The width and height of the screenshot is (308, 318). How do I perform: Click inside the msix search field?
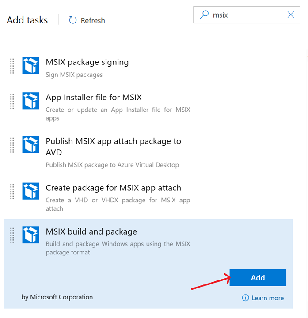pyautogui.click(x=247, y=15)
